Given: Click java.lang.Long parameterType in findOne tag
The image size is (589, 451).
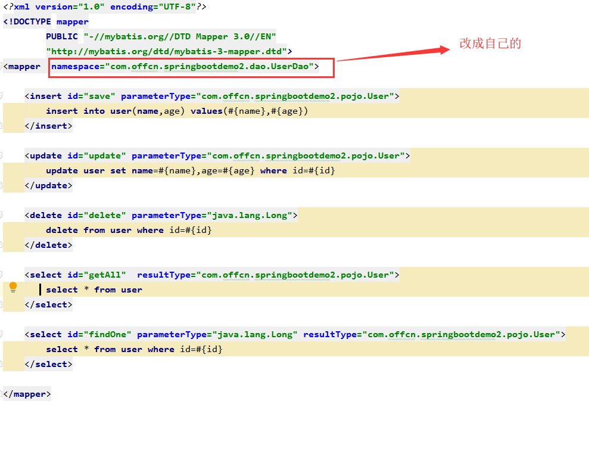Looking at the screenshot, I should [217, 334].
